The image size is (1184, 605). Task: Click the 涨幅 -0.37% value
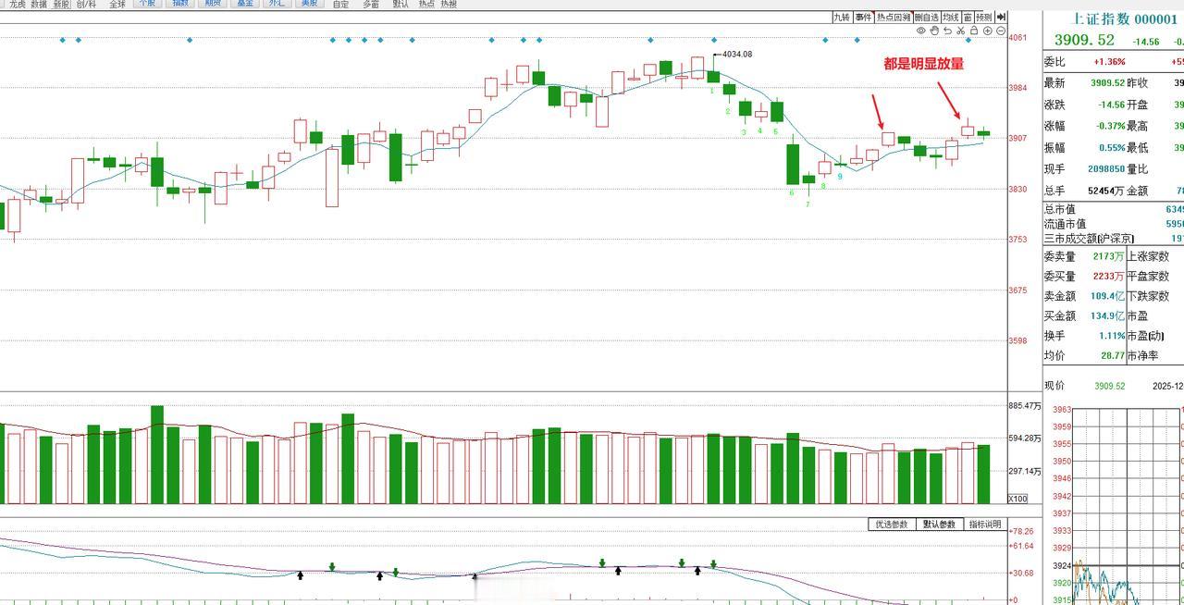[1109, 126]
